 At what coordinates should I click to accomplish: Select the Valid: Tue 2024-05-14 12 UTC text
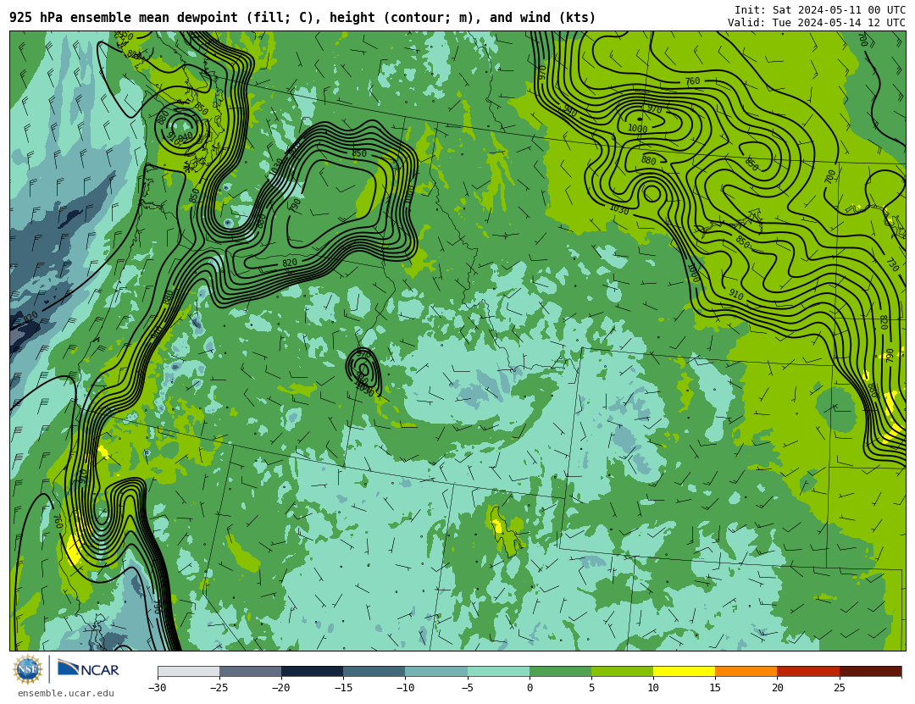pyautogui.click(x=817, y=23)
